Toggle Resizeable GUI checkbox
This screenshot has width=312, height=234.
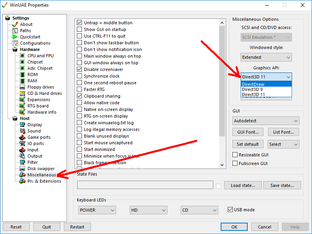235,155
